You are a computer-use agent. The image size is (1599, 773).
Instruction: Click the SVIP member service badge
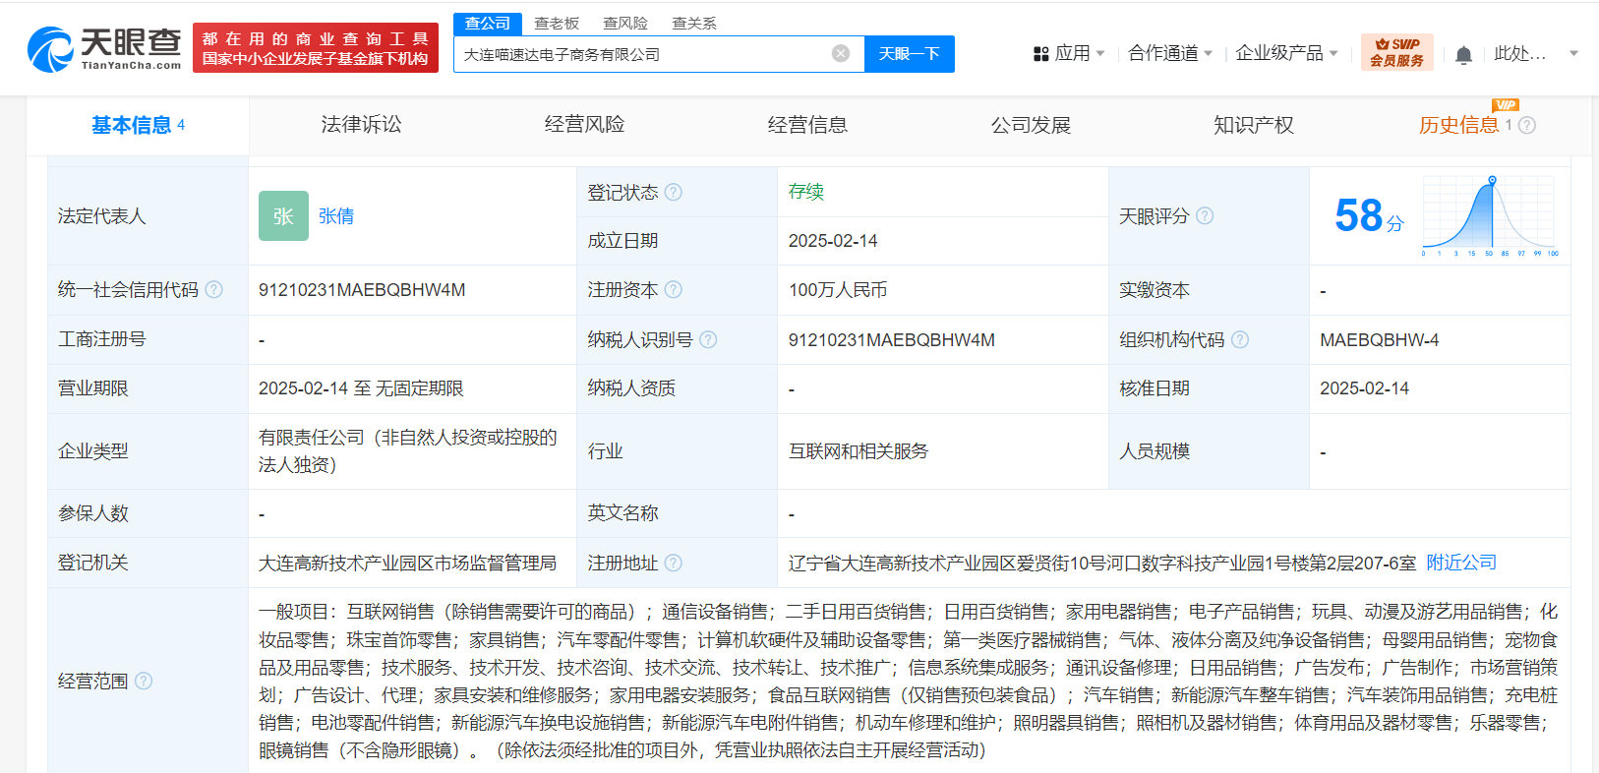1396,52
